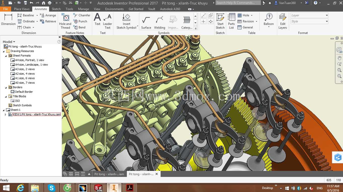The width and height of the screenshot is (343, 192).
Task: Click the center mark symbol icon
Action: coord(203,21)
